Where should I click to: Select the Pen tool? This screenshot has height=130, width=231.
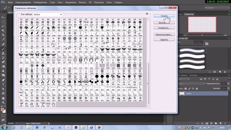(x=3, y=80)
